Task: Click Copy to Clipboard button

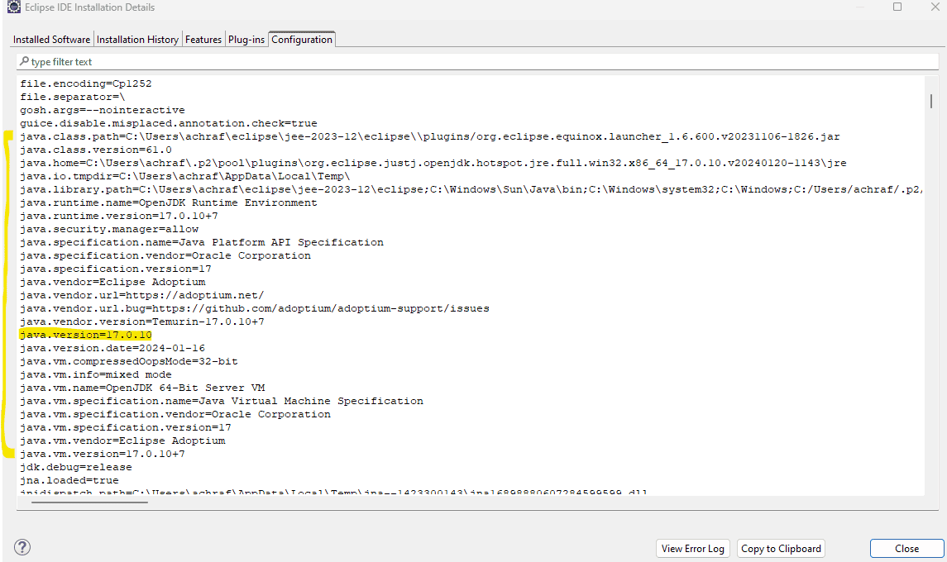Action: coord(781,548)
